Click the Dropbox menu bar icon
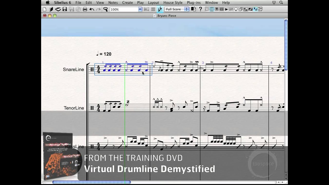Viewport: 329px width, 185px height. [274, 3]
